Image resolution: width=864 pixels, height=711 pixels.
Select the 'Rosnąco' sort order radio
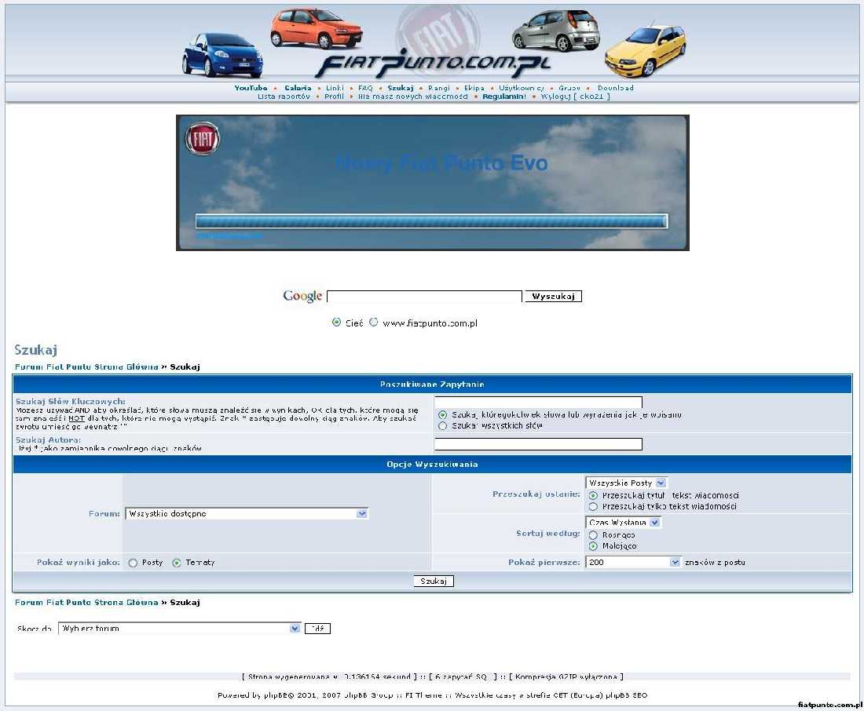pyautogui.click(x=593, y=535)
